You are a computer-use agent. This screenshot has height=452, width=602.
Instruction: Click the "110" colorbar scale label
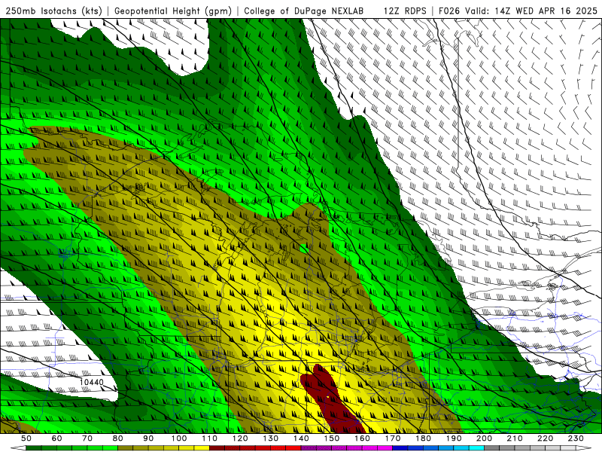point(210,438)
